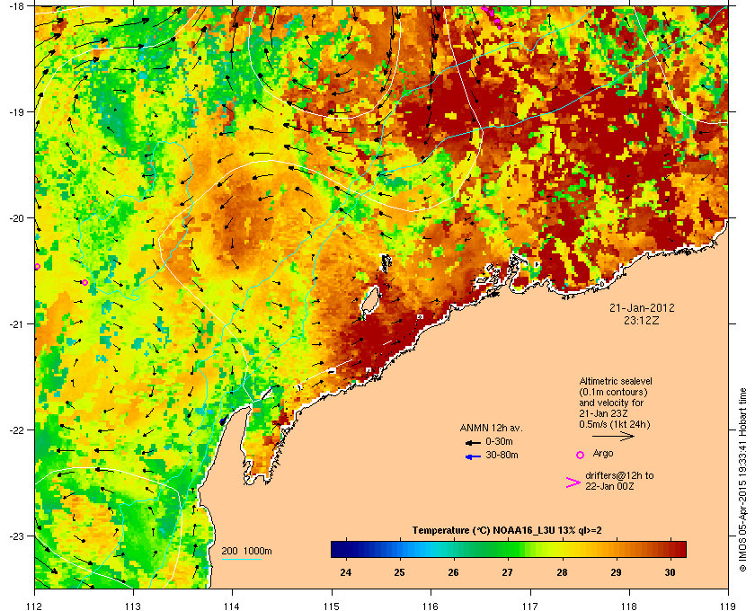
Task: Click the black 0-30m legend arrow
Action: [473, 442]
